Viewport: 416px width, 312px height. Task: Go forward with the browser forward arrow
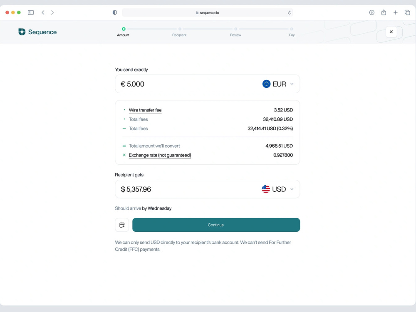pyautogui.click(x=52, y=12)
